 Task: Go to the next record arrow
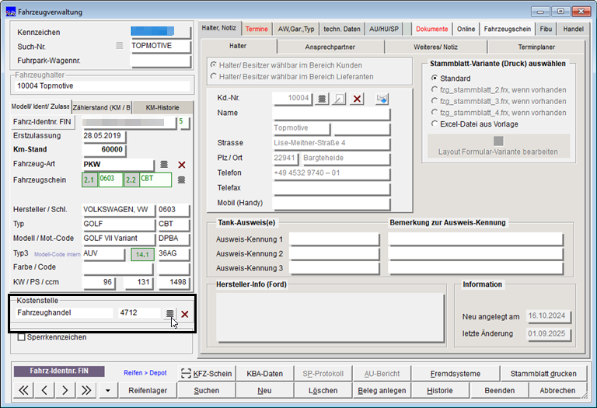pyautogui.click(x=65, y=390)
